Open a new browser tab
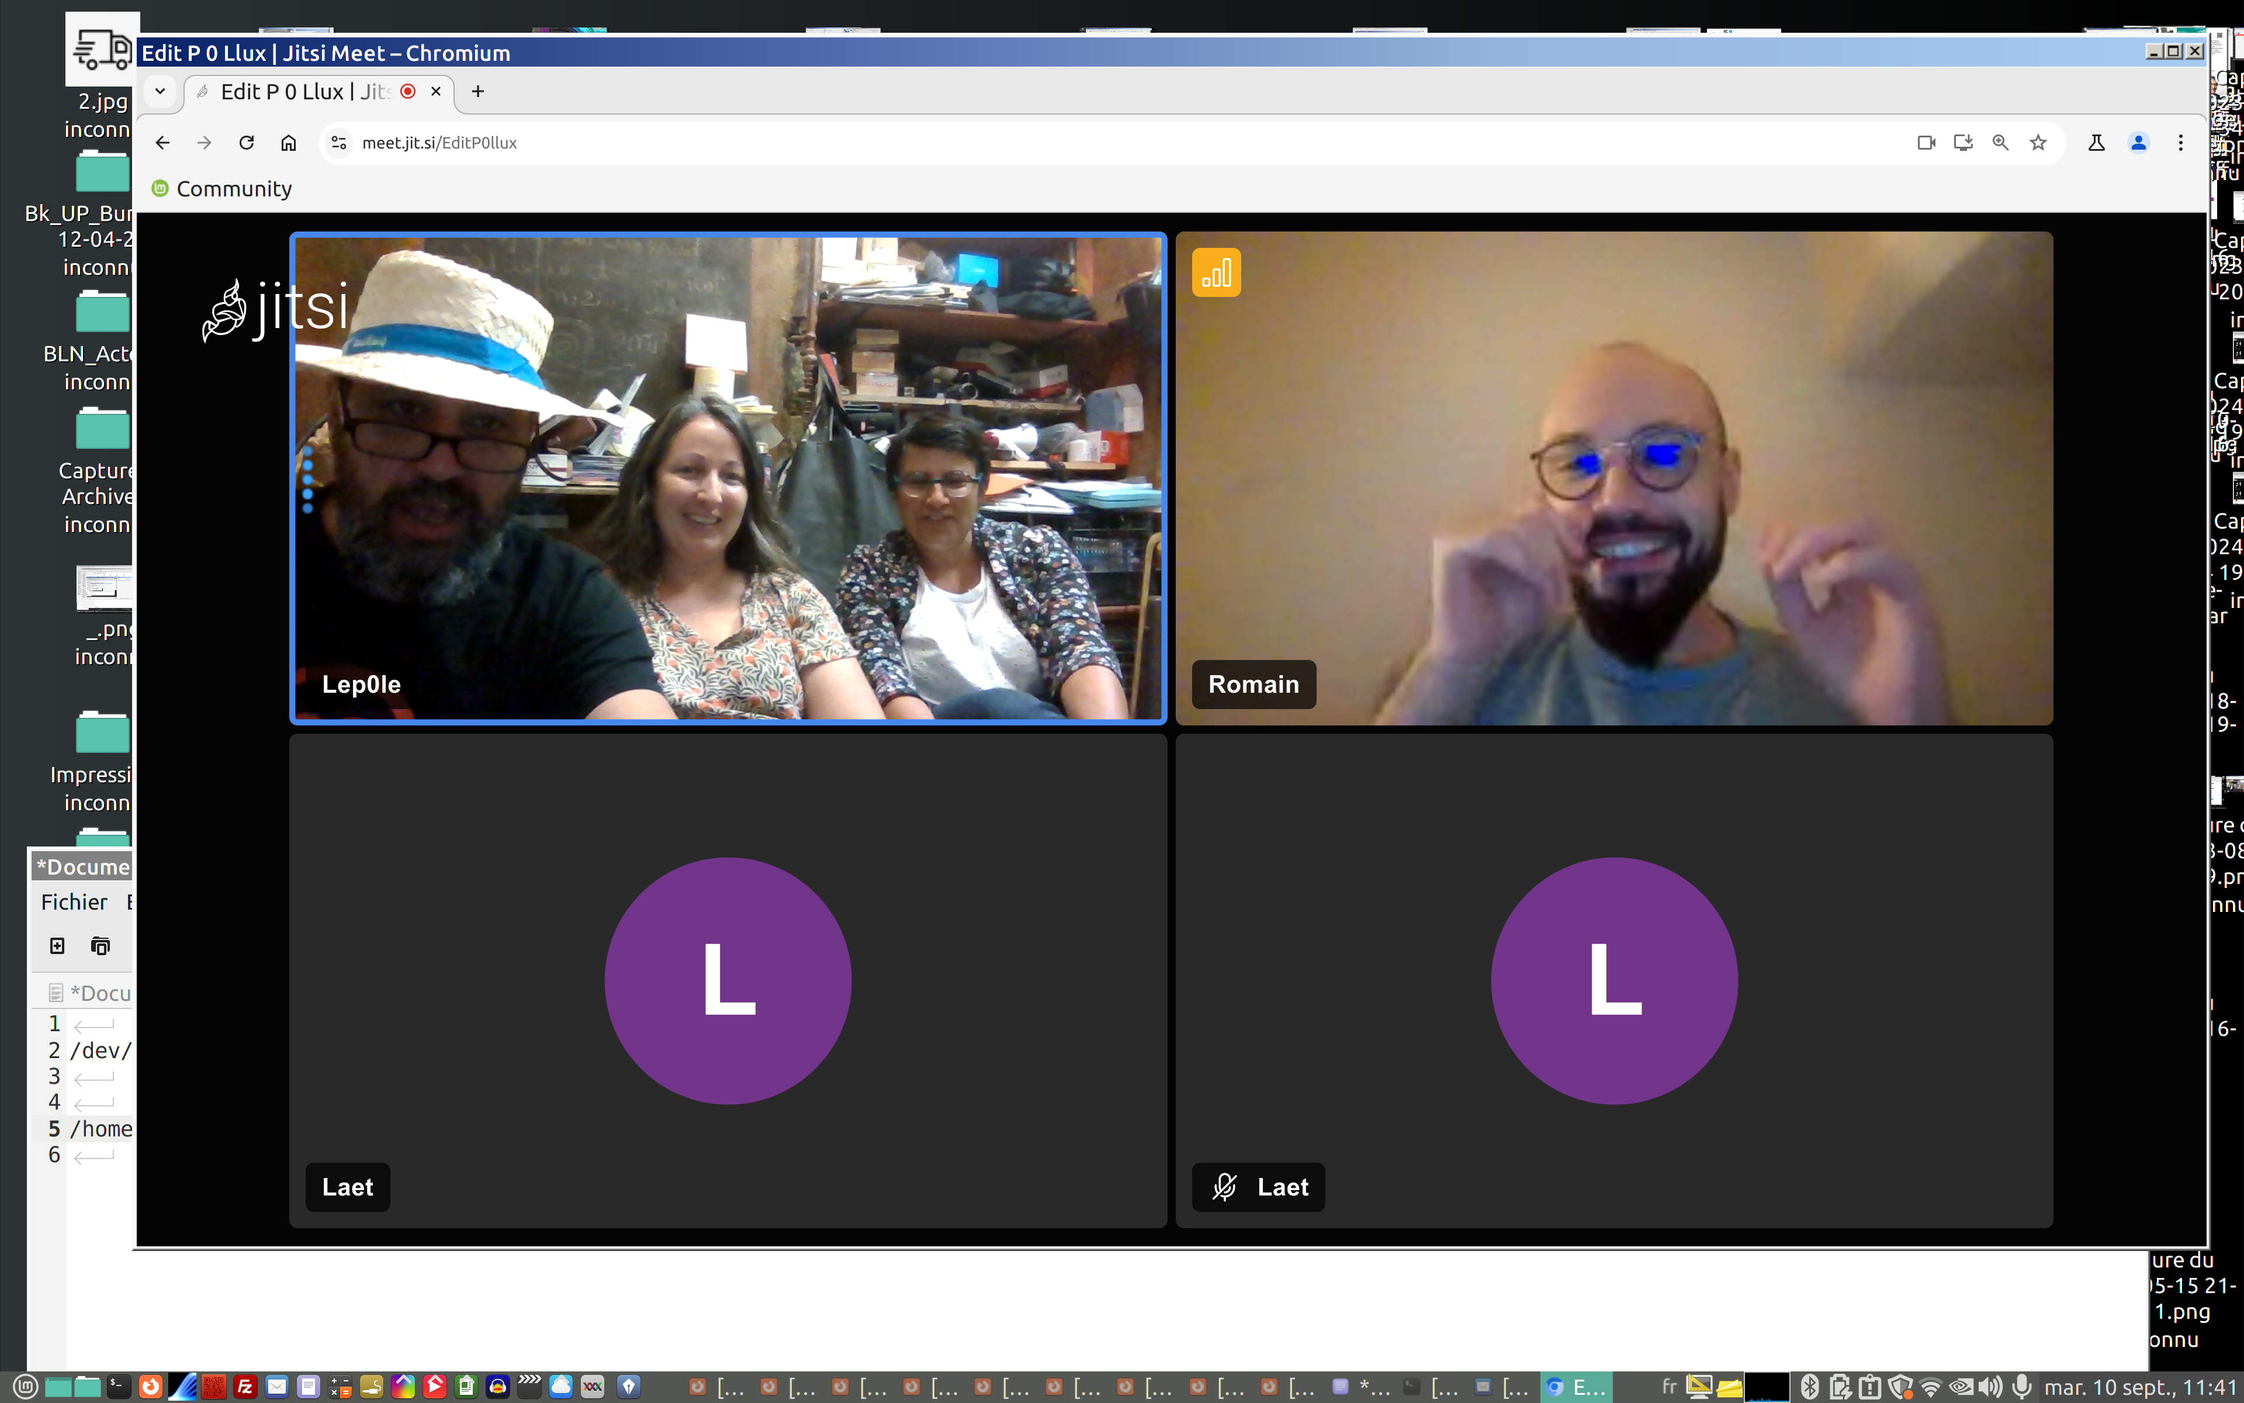 pyautogui.click(x=477, y=91)
